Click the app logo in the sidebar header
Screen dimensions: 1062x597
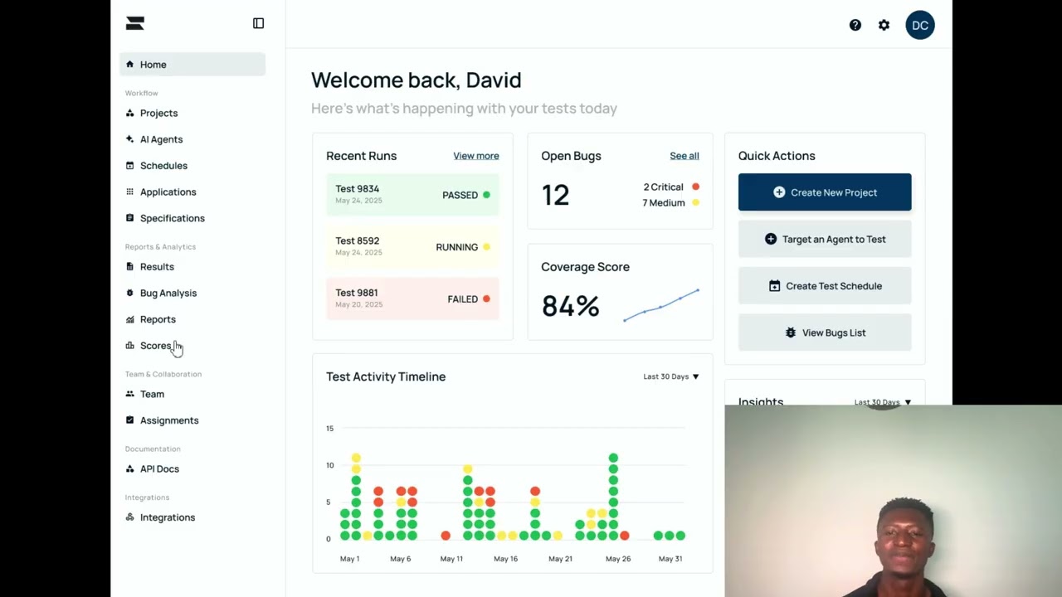(x=134, y=23)
